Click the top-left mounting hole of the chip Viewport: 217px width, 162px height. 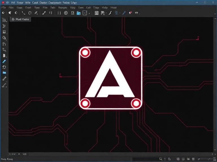coord(85,53)
